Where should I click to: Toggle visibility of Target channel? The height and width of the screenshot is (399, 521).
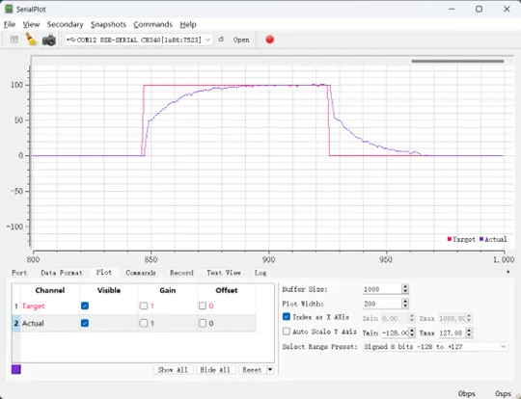coord(85,306)
